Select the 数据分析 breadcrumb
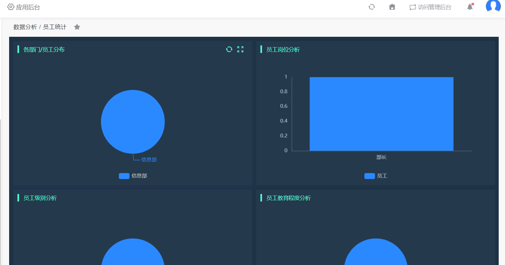505x265 pixels. point(25,27)
